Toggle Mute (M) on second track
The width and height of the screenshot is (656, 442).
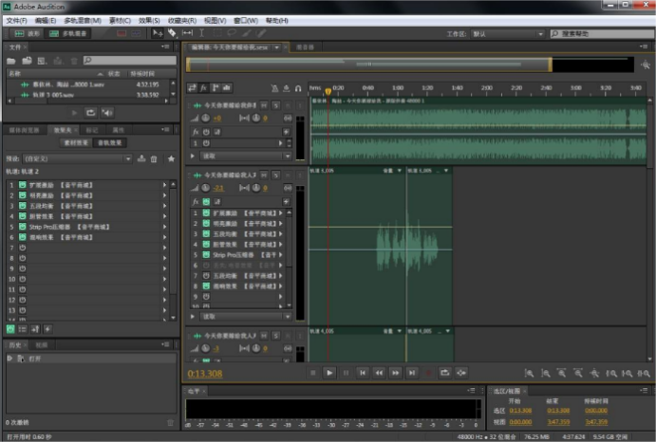pyautogui.click(x=264, y=175)
